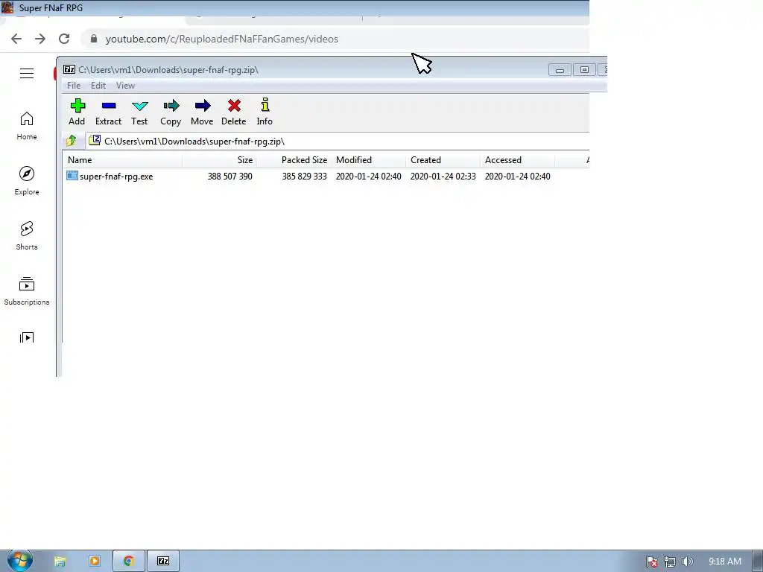Go up one folder level icon

[72, 141]
